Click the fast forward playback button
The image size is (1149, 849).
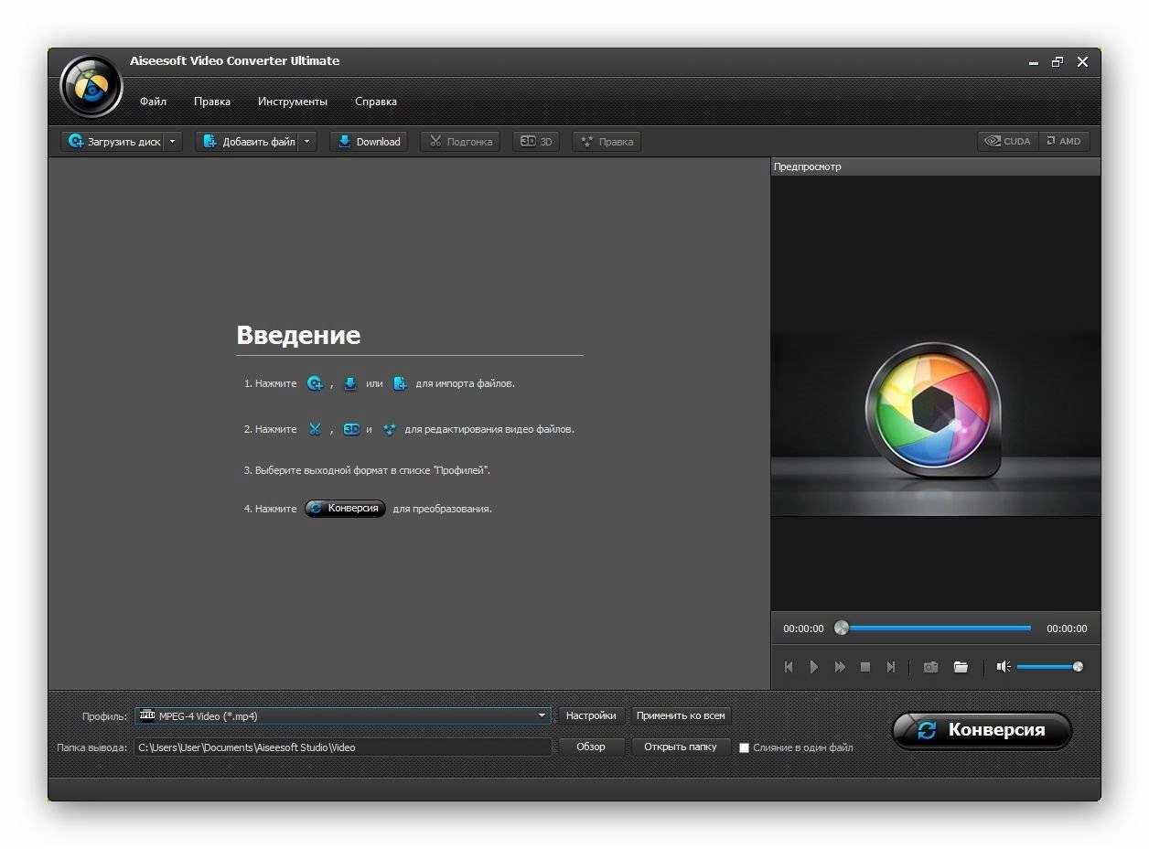click(840, 667)
